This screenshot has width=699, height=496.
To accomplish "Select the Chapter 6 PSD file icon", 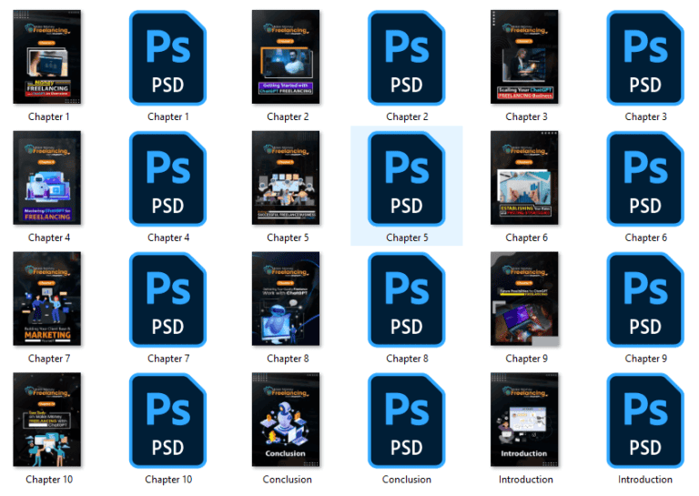I will click(x=645, y=178).
